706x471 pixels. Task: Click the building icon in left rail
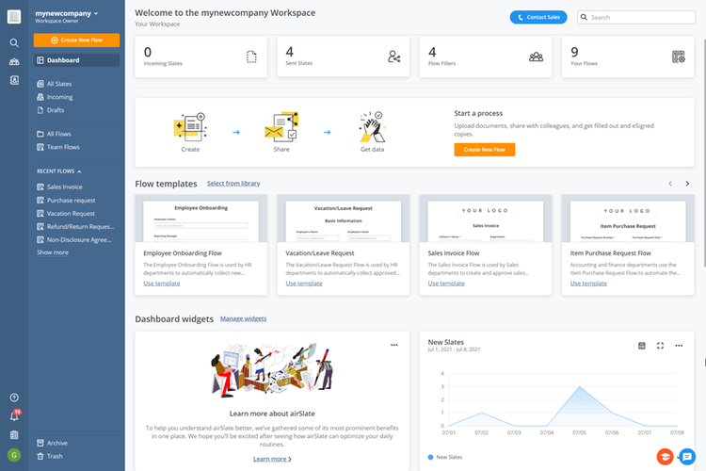click(14, 435)
